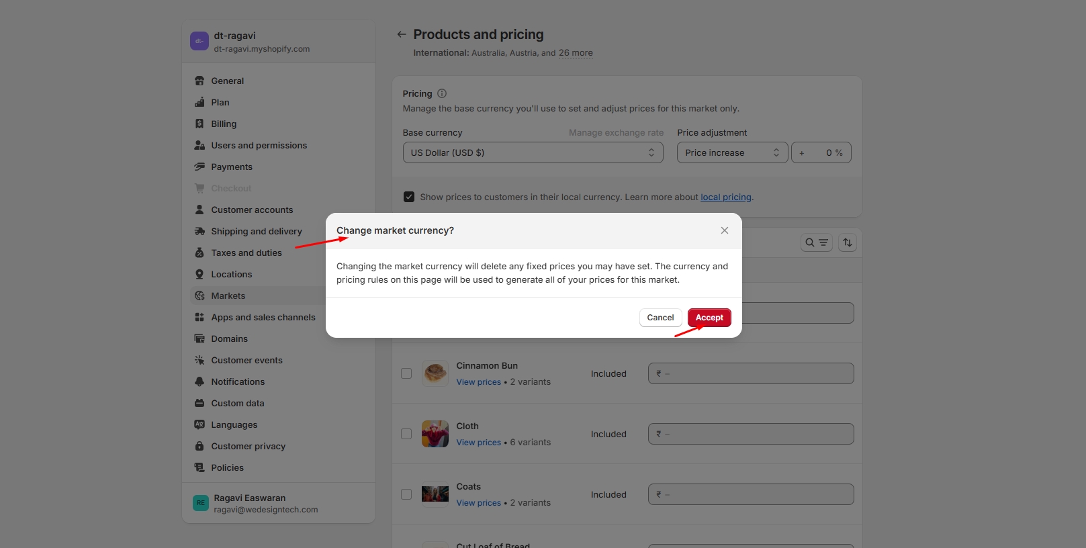
Task: Expand the 26 more countries list
Action: coord(575,53)
